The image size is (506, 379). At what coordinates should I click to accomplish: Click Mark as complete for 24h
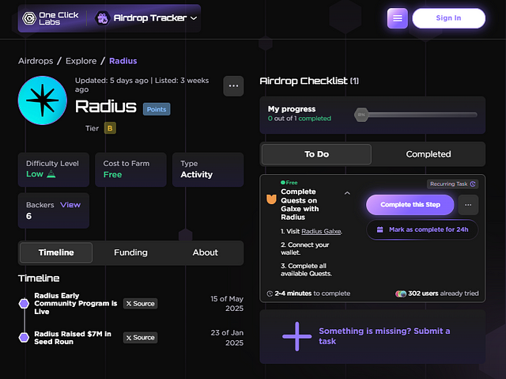[422, 229]
